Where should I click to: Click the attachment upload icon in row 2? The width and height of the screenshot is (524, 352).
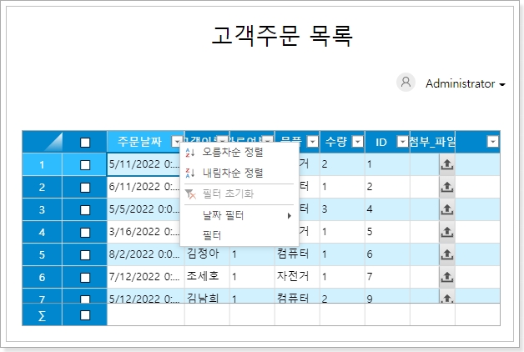point(446,188)
